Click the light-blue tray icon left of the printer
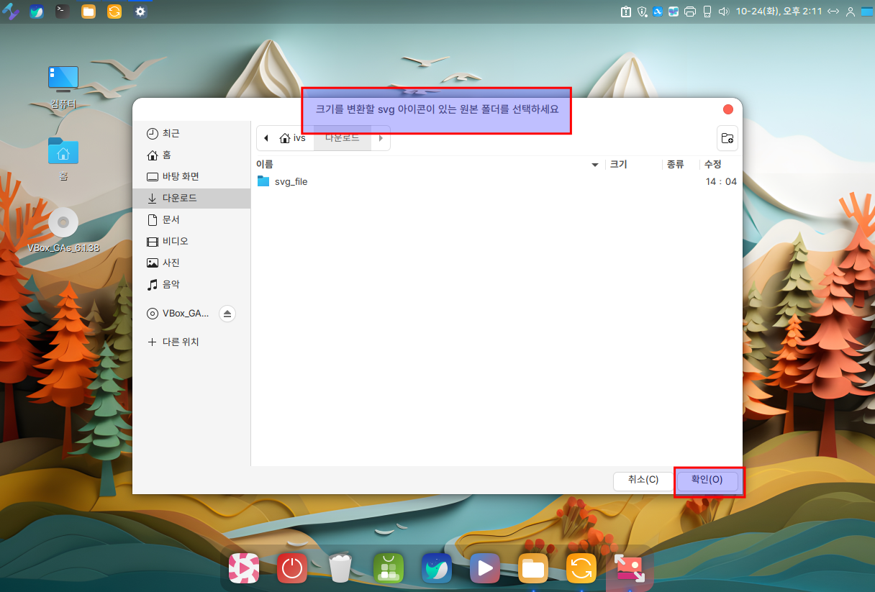The image size is (875, 592). pyautogui.click(x=674, y=12)
